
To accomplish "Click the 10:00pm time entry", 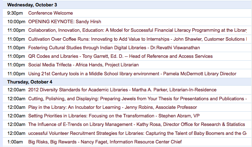I will [16, 21].
